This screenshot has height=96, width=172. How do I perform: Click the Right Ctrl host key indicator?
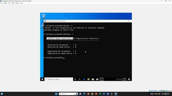[170, 91]
